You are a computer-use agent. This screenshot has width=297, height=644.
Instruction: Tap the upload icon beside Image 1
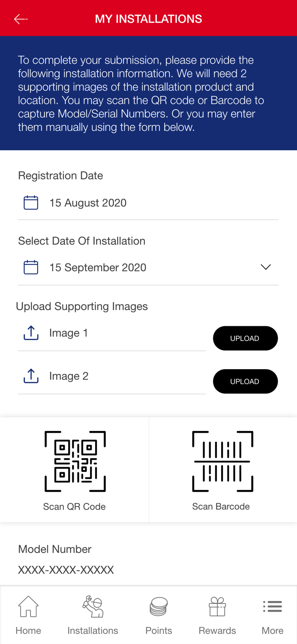(31, 333)
